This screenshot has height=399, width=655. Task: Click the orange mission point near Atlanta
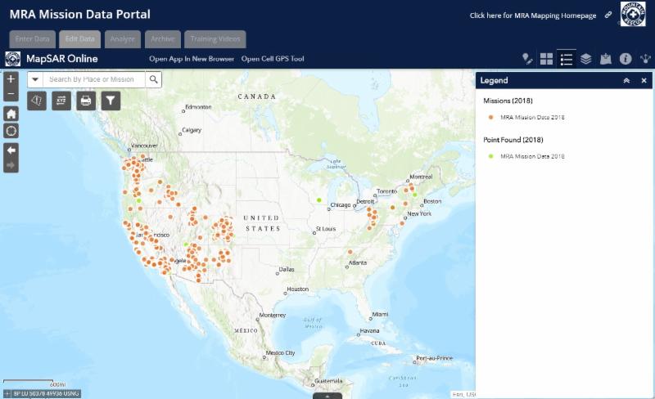click(350, 252)
